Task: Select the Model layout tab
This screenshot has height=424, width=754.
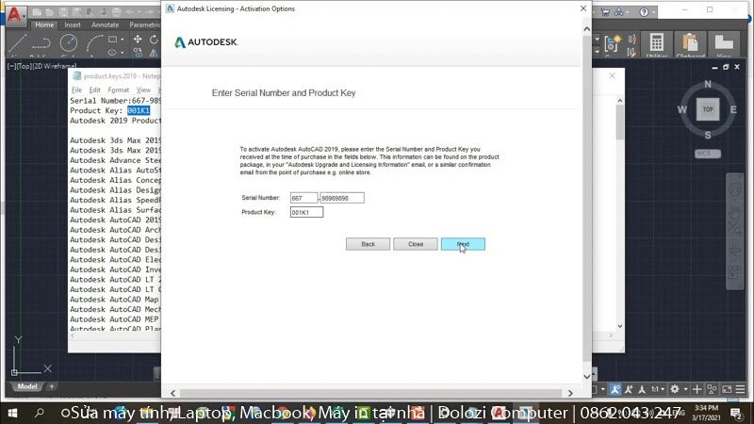Action: pyautogui.click(x=27, y=386)
